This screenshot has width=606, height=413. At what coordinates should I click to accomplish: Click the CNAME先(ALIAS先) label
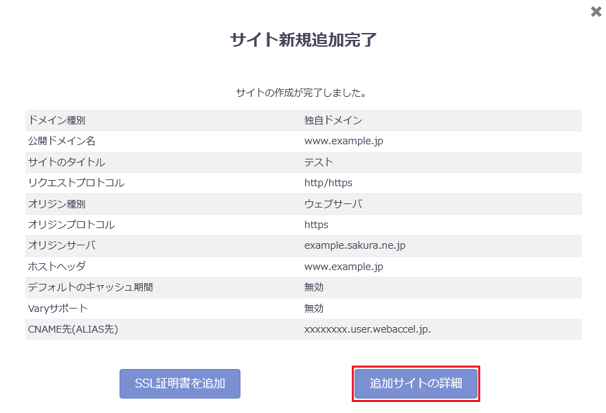(x=74, y=329)
